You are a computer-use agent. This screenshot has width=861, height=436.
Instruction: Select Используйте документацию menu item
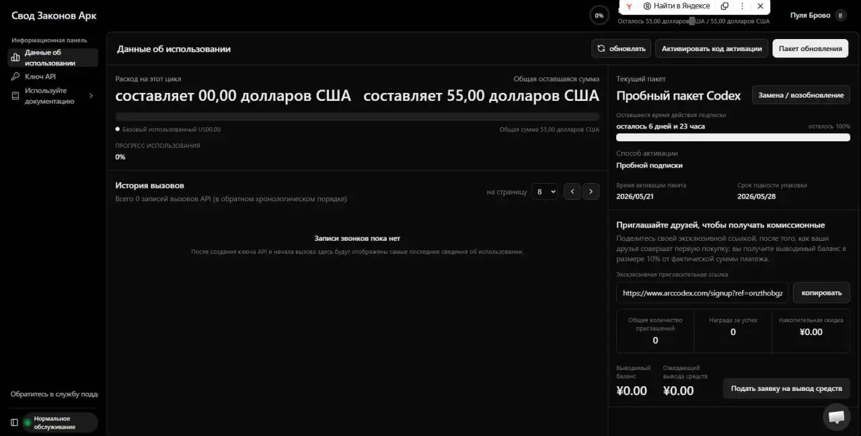tap(53, 96)
